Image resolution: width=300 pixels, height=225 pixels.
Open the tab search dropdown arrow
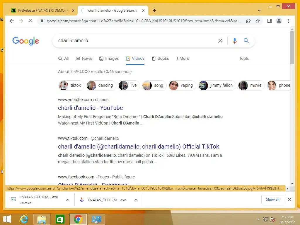[259, 11]
